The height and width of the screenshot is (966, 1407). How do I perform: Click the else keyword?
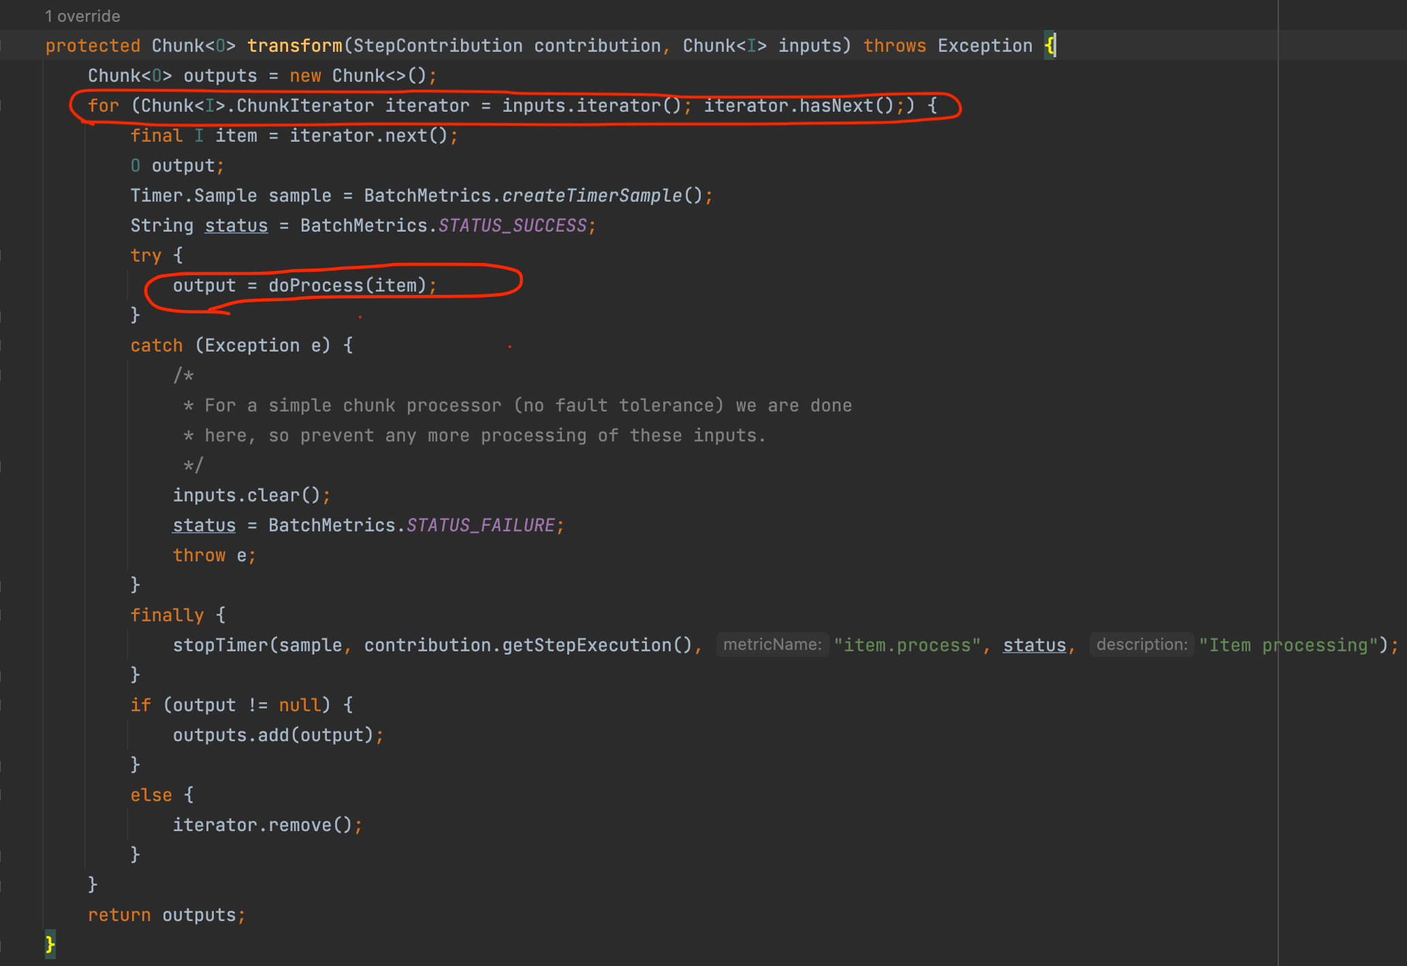pyautogui.click(x=151, y=795)
